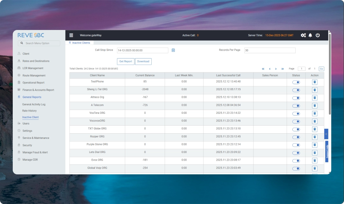Image resolution: width=344 pixels, height=204 pixels.
Task: Collapse the General Reports sidebar section
Action: pyautogui.click(x=32, y=97)
